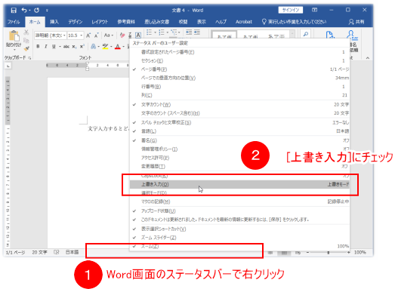Click the Bullets list icon
This screenshot has height=289, width=395.
(149, 32)
